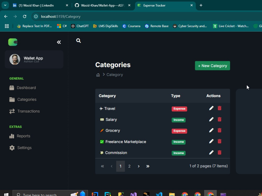Collapse the sidebar using the double-chevron
This screenshot has width=262, height=196.
point(59,42)
